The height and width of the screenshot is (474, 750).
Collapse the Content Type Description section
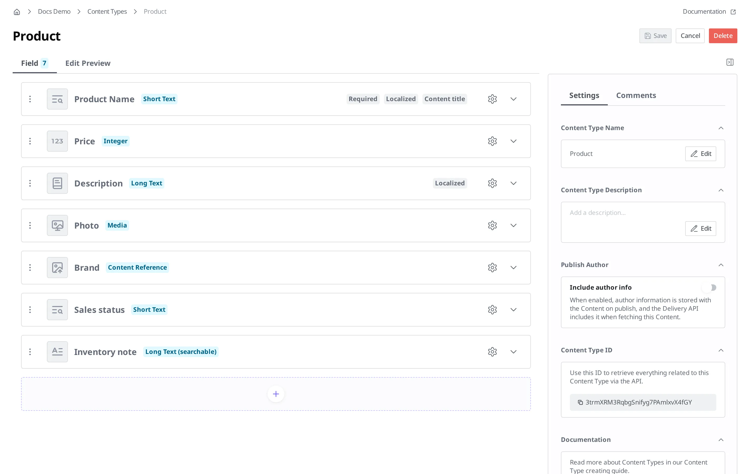[721, 190]
